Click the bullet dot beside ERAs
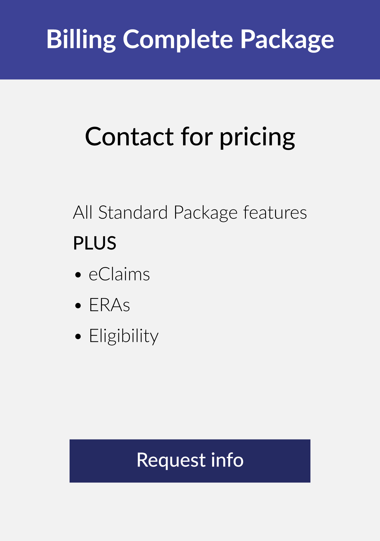This screenshot has width=380, height=541. [78, 306]
